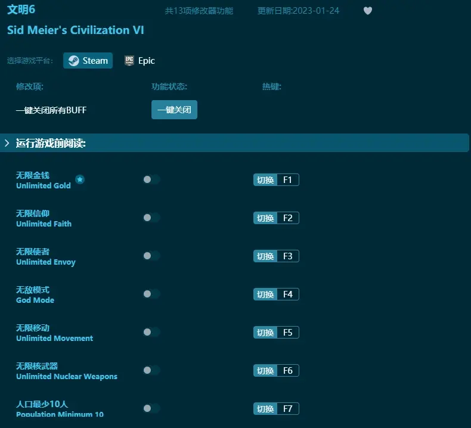Turn on the Unlimited Envoy switch
The image size is (471, 428).
(151, 256)
